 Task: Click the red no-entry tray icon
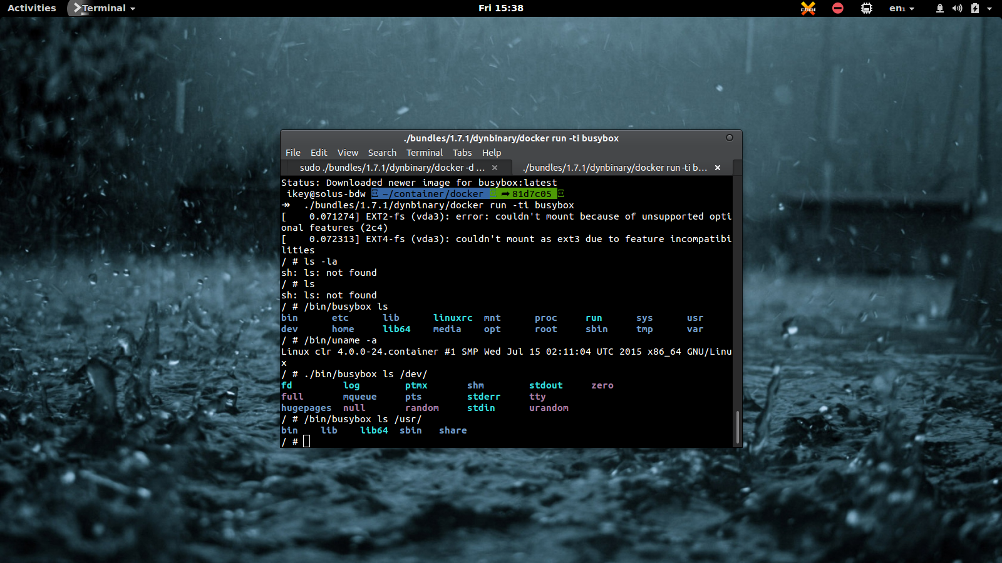tap(838, 8)
